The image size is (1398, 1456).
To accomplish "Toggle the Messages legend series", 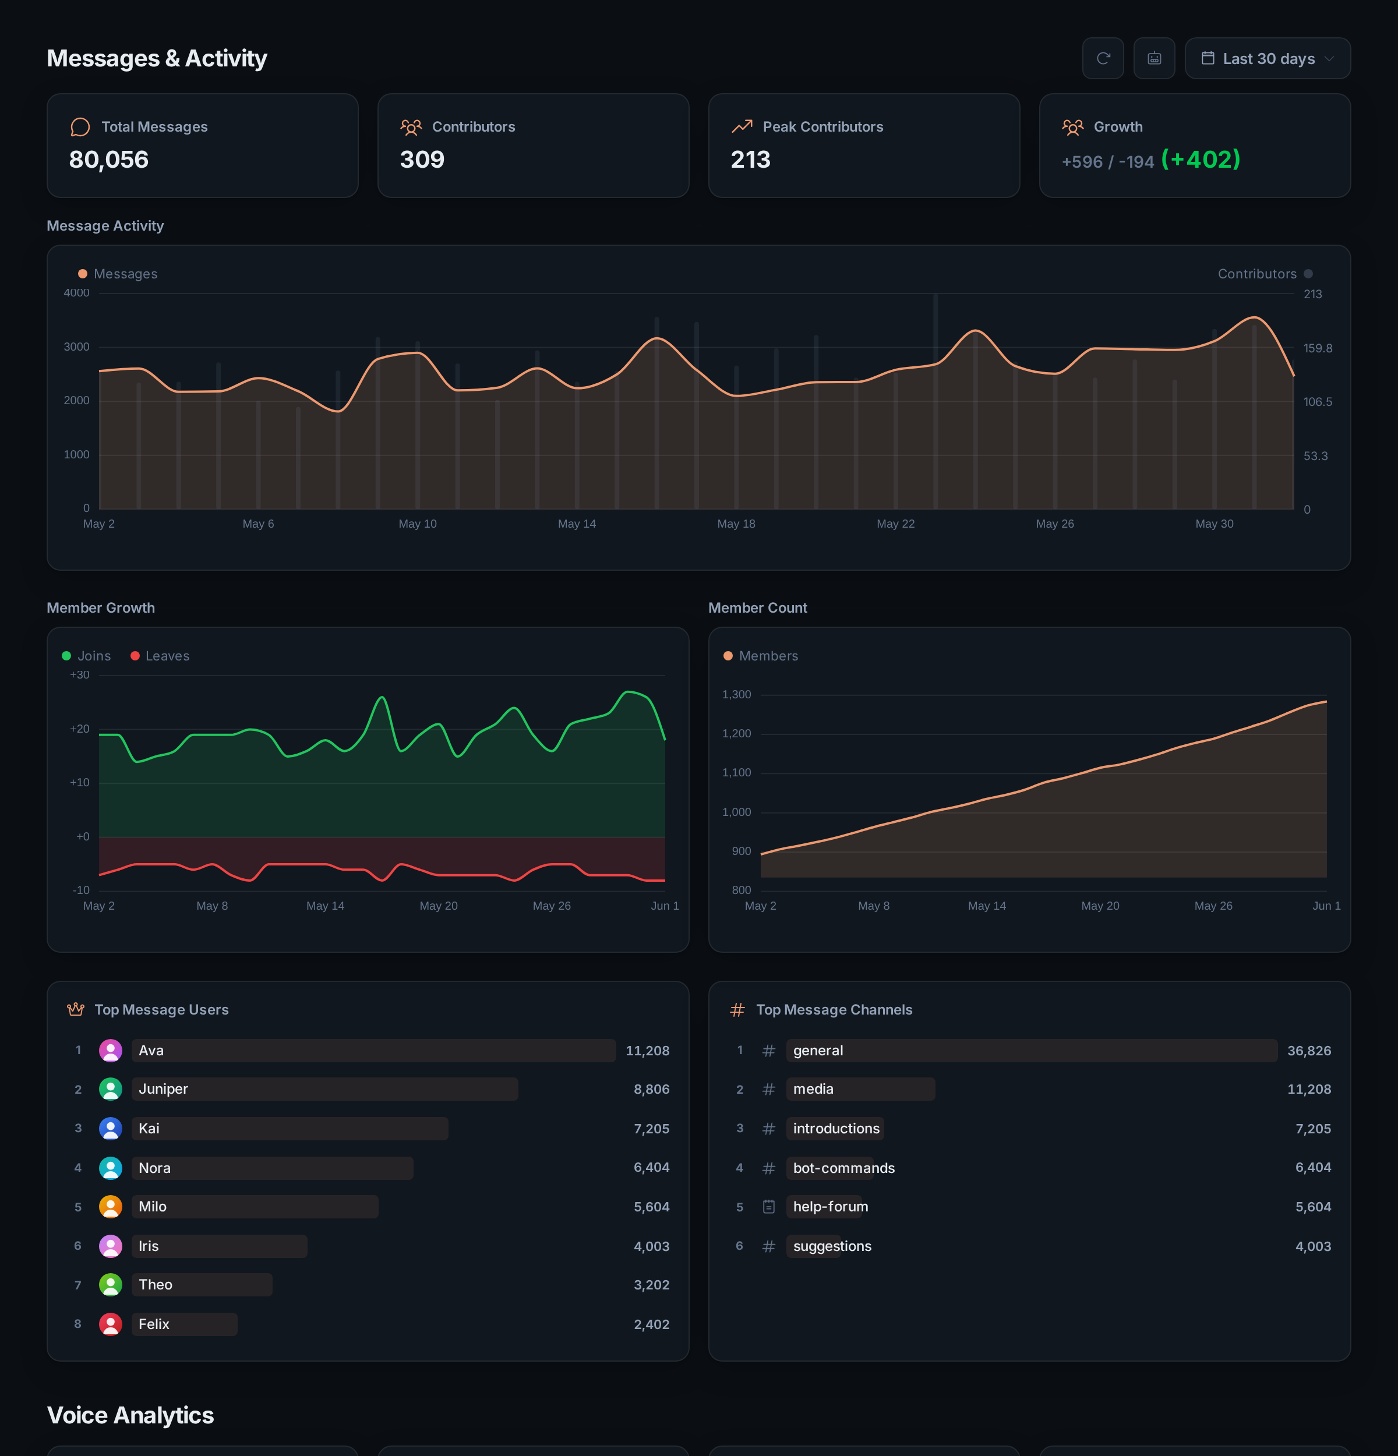I will coord(118,274).
